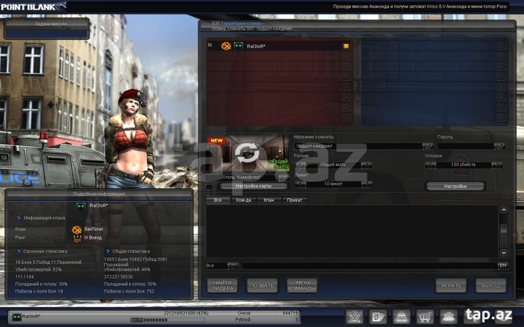
Task: Click the NEW badge on map preview
Action: point(217,141)
